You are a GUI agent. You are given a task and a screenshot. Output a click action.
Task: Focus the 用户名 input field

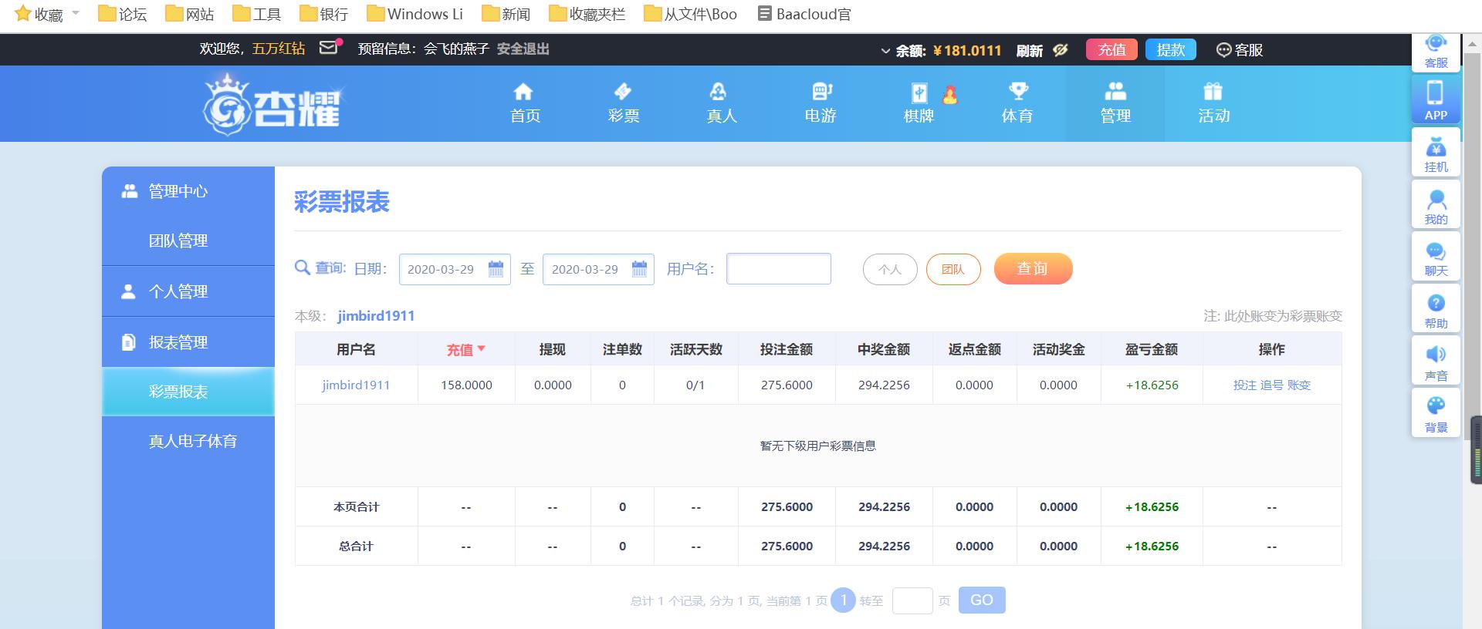pyautogui.click(x=778, y=268)
